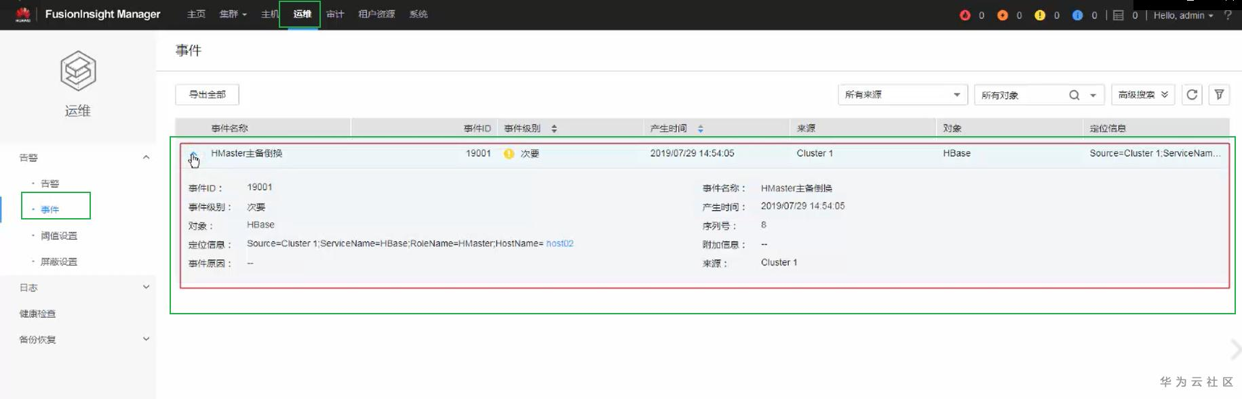
Task: Click the filter funnel icon
Action: [x=1219, y=94]
